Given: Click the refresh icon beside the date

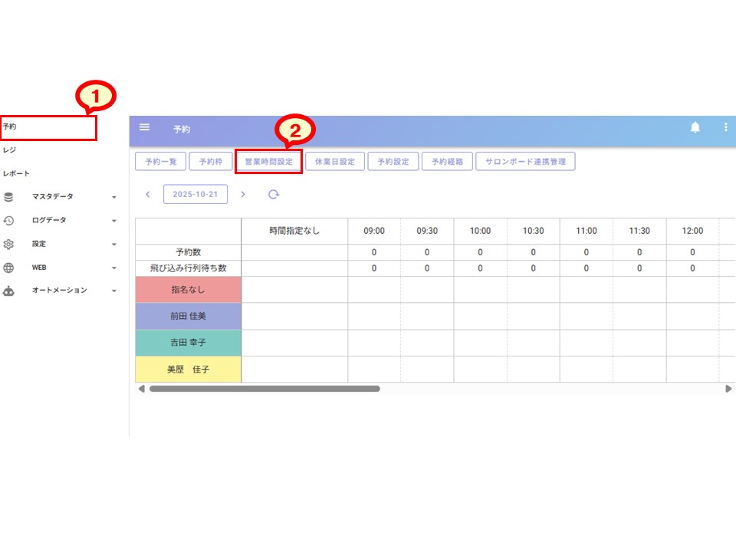Looking at the screenshot, I should pos(273,195).
